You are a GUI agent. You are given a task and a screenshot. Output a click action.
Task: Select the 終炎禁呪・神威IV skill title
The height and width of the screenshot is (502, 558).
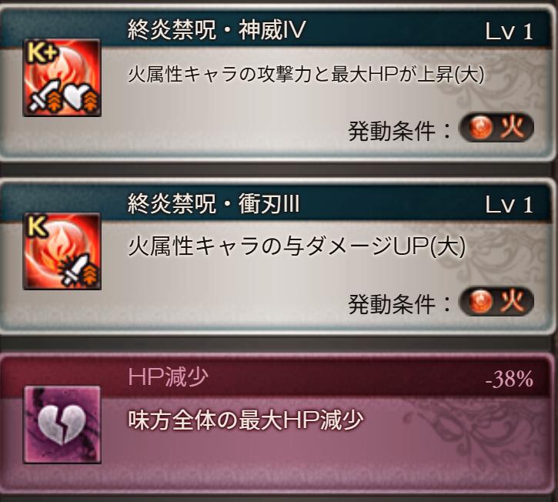217,29
